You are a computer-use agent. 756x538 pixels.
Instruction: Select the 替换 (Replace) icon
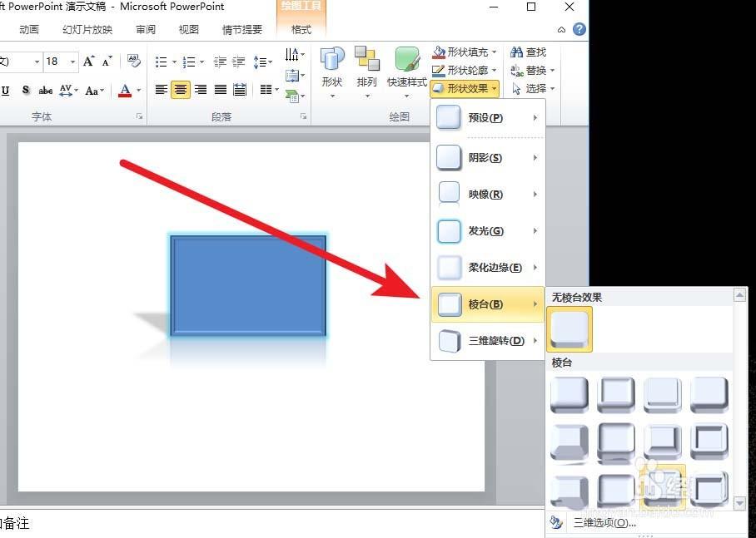point(518,70)
